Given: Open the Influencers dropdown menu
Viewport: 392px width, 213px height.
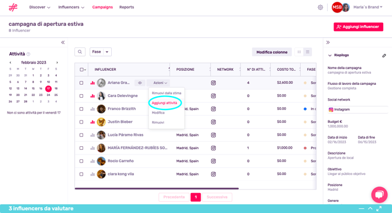Looking at the screenshot, I should coord(71,7).
